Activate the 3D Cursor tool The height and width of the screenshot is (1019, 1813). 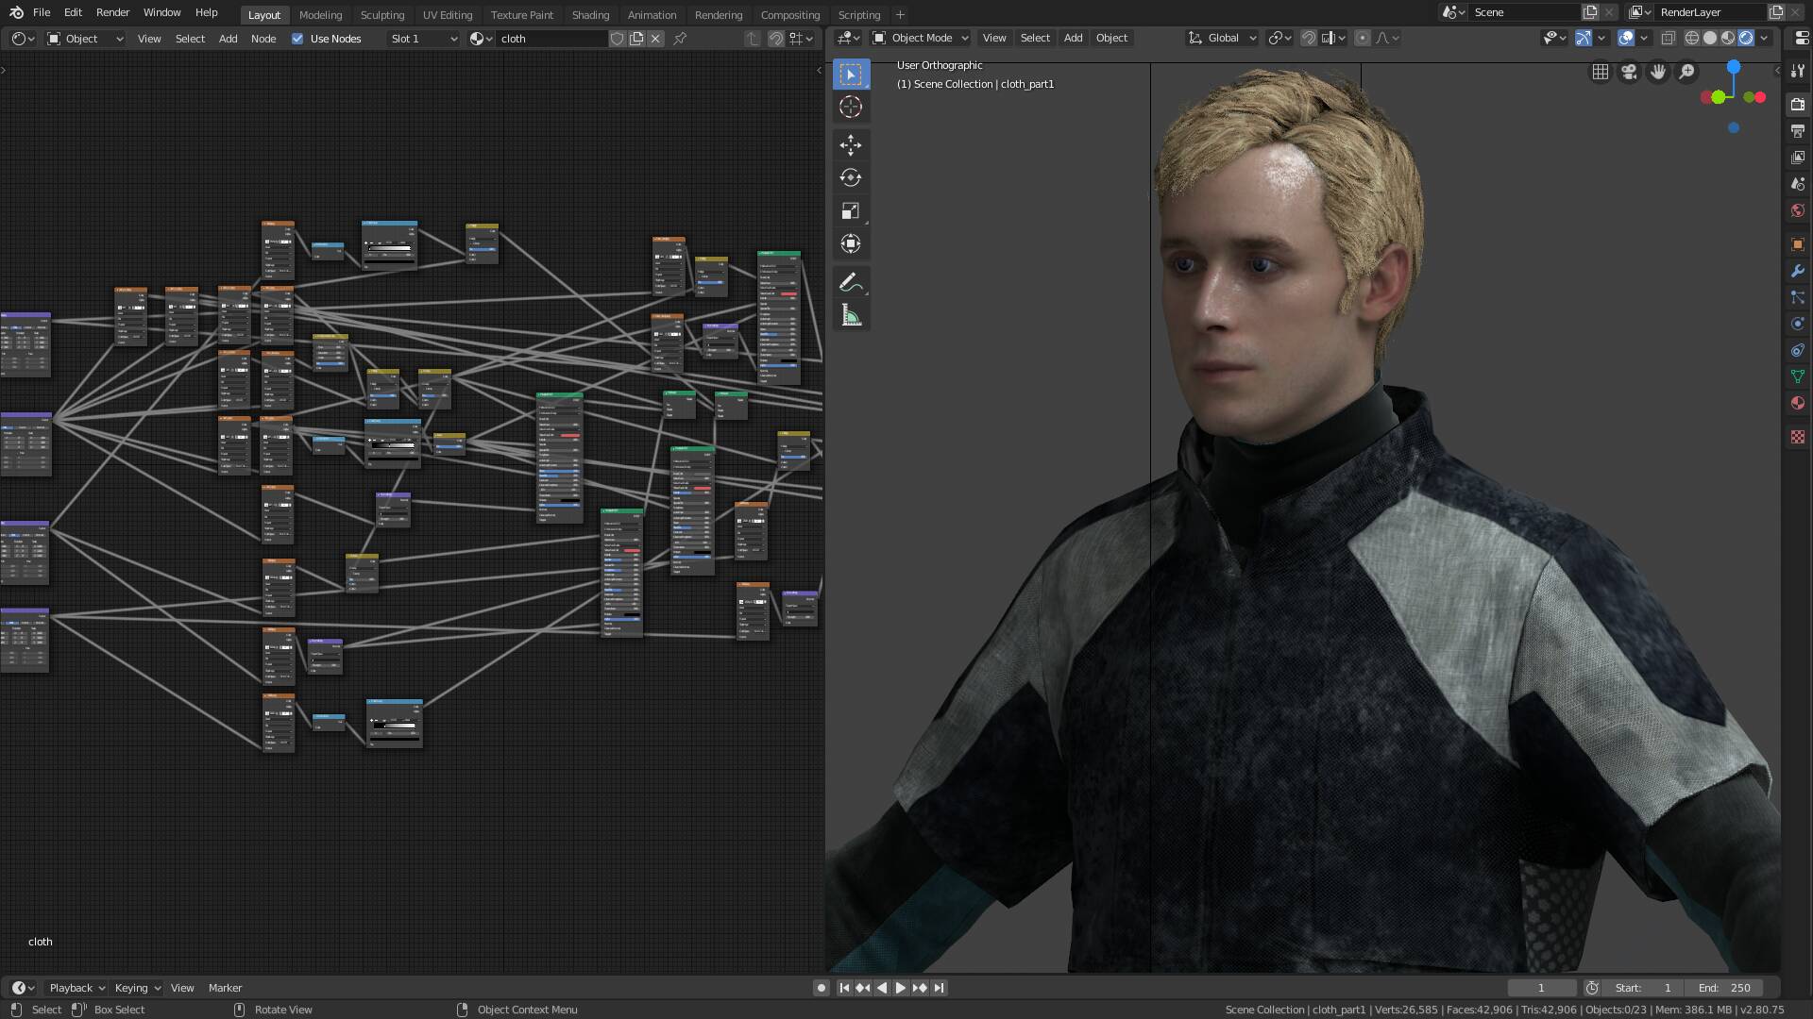(851, 107)
